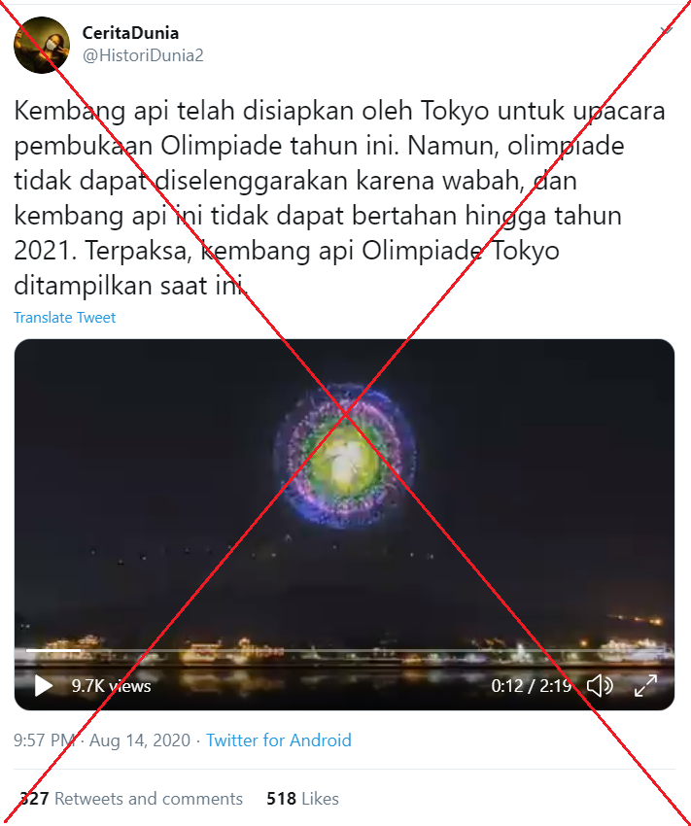
Task: Mute the video with the speaker icon
Action: [600, 685]
